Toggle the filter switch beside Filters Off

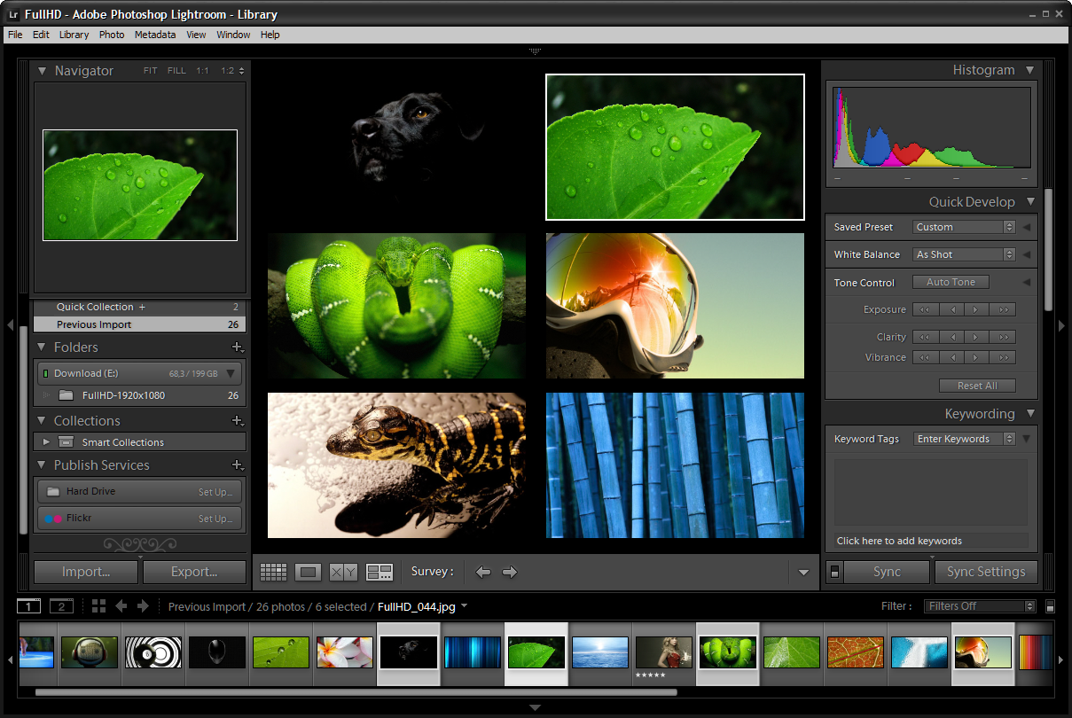click(1050, 607)
